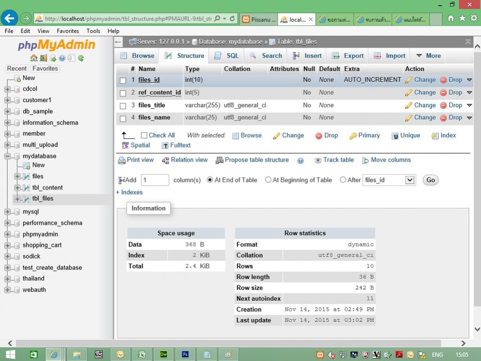Screen dimensions: 481x361
Task: Click the phpMyAdmin home icon
Action: click(x=33, y=58)
